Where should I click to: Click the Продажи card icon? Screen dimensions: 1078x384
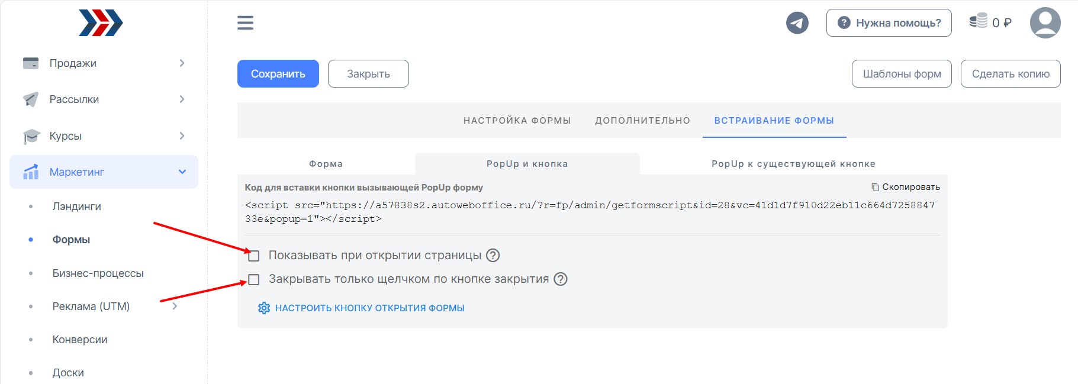pos(30,63)
